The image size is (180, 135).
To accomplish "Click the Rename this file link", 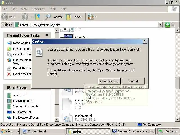I will [x=22, y=43].
